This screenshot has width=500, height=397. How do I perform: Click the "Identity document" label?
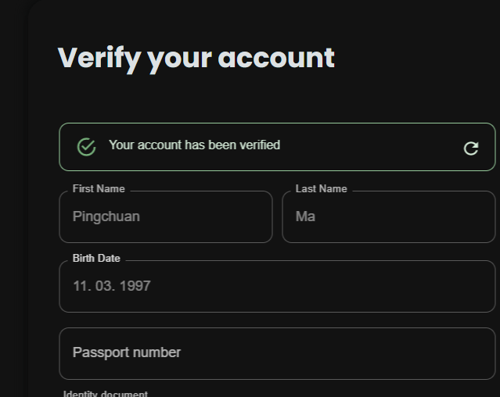pos(106,394)
